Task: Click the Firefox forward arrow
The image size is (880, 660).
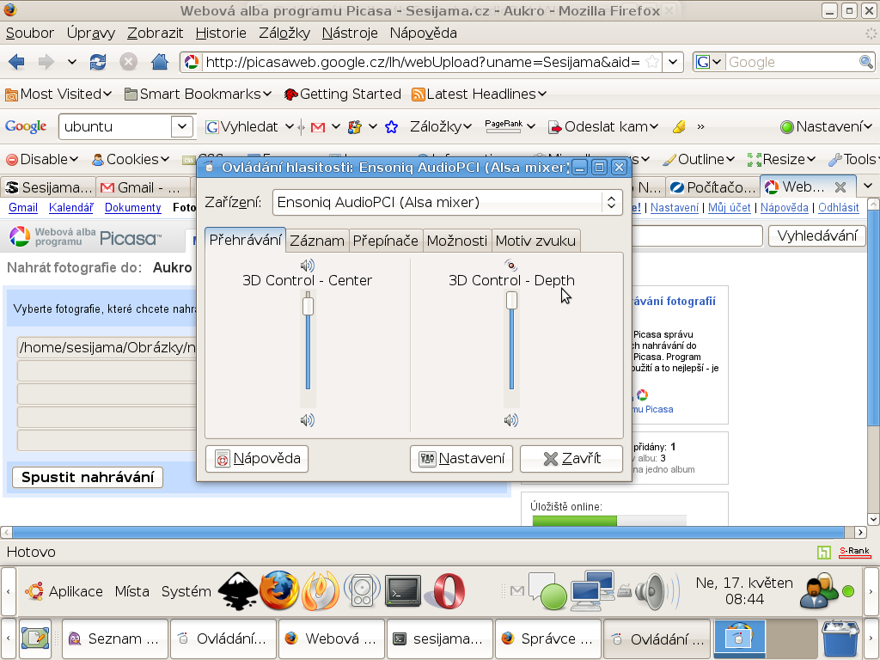Action: coord(46,62)
